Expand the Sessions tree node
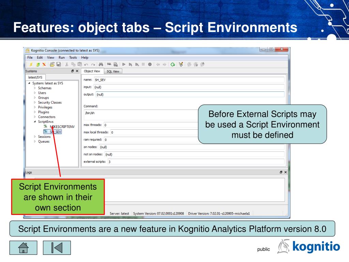 (35, 136)
